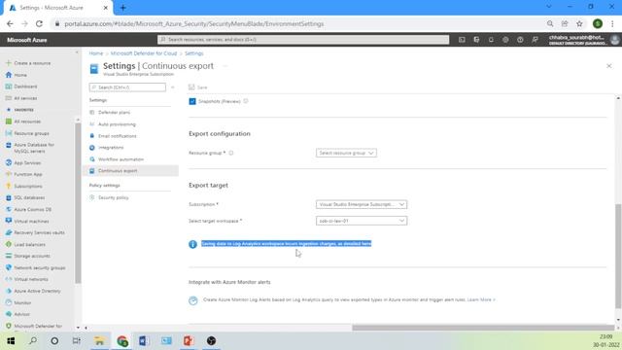Select Security policy under Policy settings
Image resolution: width=622 pixels, height=350 pixels.
(x=113, y=197)
